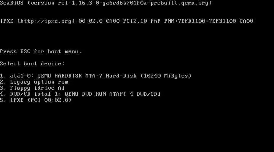This screenshot has width=274, height=152.
Task: Click the word ESC in the prompt
Action: pos(25,51)
